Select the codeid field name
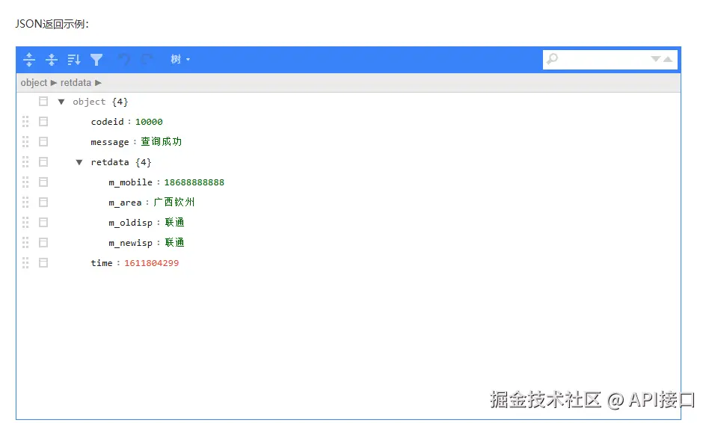 coord(107,122)
